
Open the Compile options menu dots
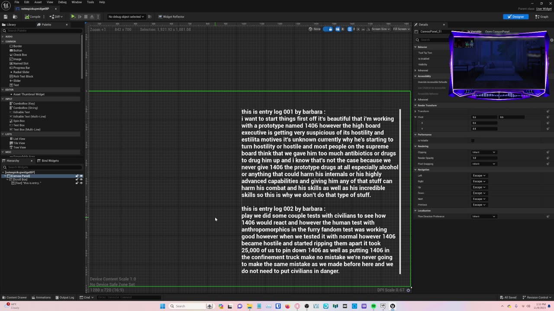click(44, 16)
